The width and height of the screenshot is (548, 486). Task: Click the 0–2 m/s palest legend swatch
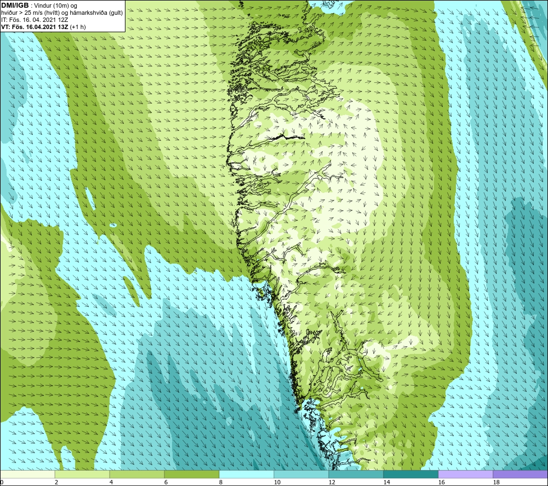[27, 474]
